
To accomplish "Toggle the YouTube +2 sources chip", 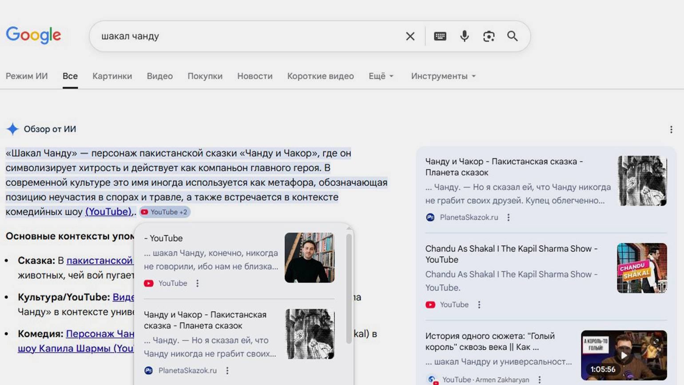I will coord(165,212).
